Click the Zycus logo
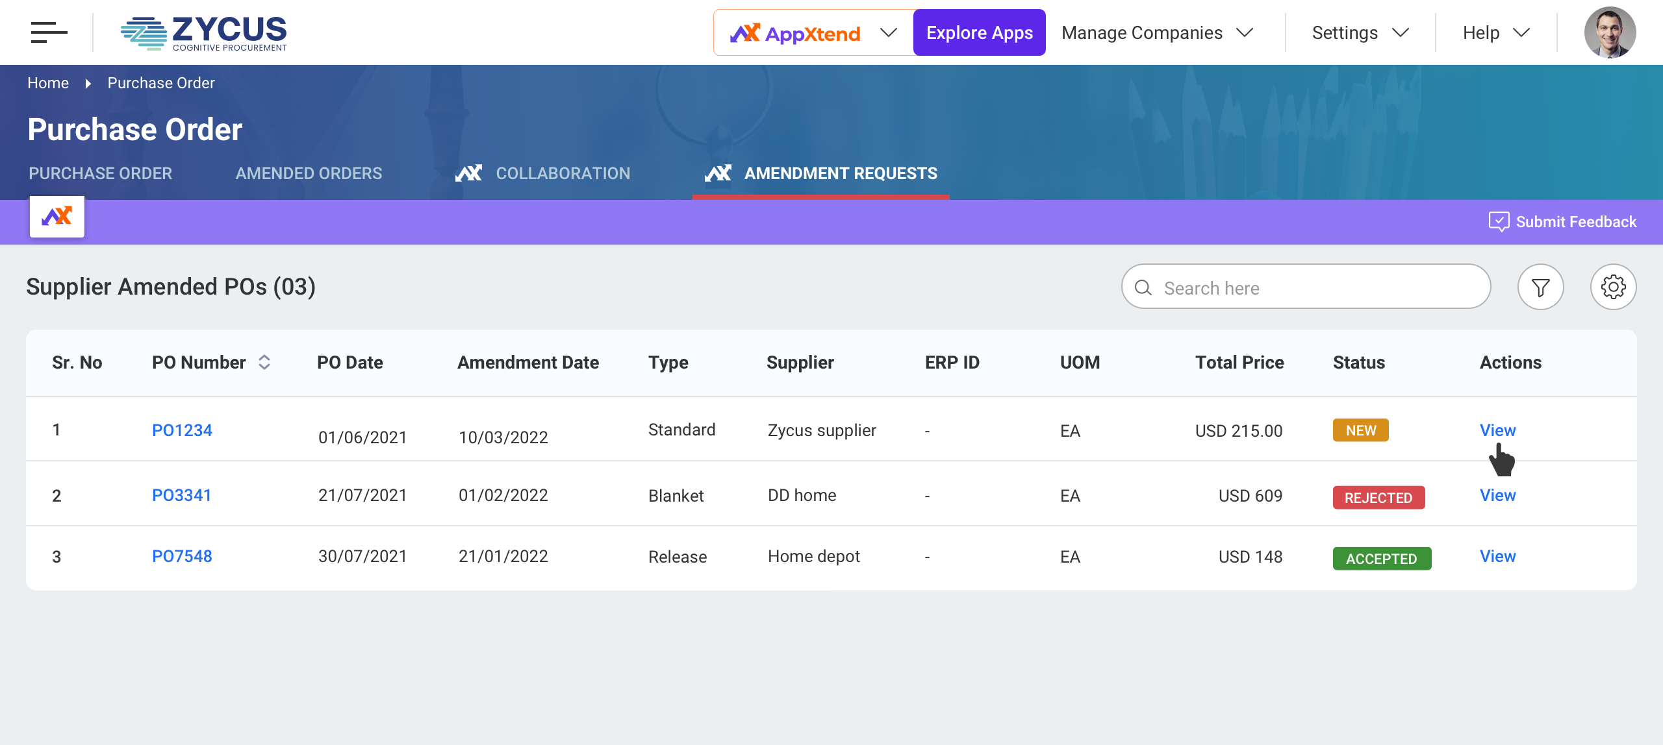The image size is (1663, 745). [x=203, y=33]
